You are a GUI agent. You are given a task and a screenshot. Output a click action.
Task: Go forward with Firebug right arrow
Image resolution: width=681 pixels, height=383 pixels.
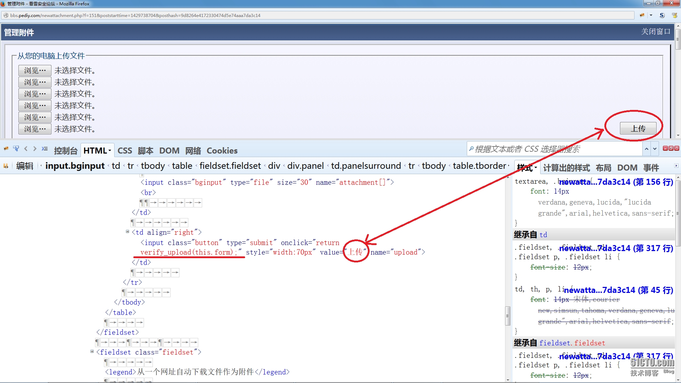(35, 149)
